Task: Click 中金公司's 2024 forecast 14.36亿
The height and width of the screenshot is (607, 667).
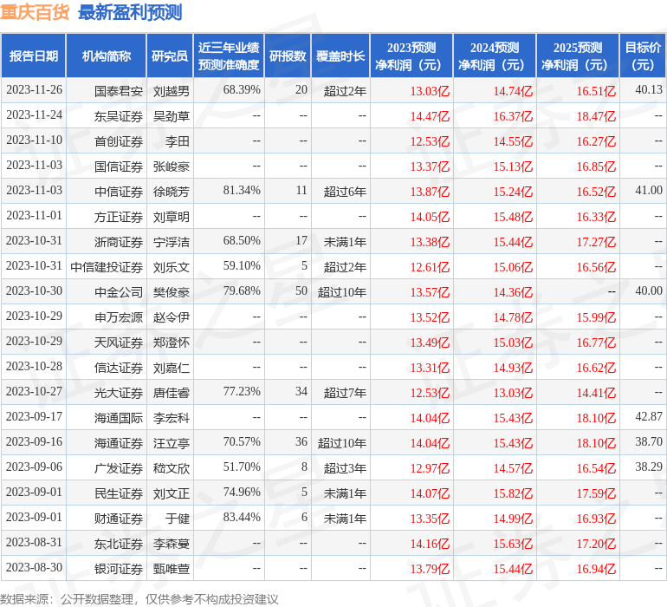Action: point(513,292)
